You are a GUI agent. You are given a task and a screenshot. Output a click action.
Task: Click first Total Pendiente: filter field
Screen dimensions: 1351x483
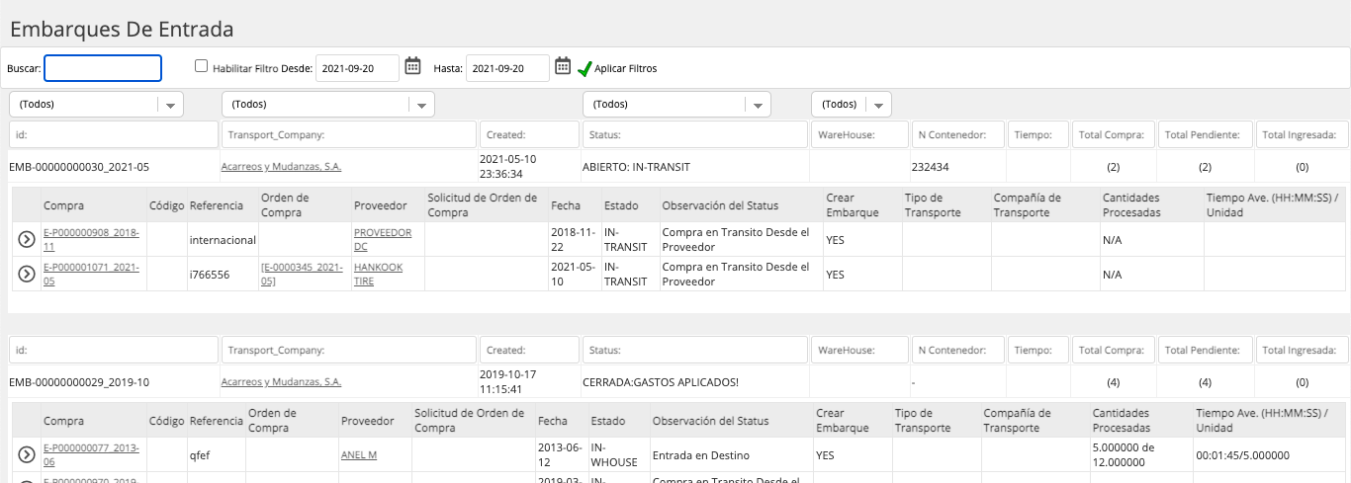tap(1205, 134)
